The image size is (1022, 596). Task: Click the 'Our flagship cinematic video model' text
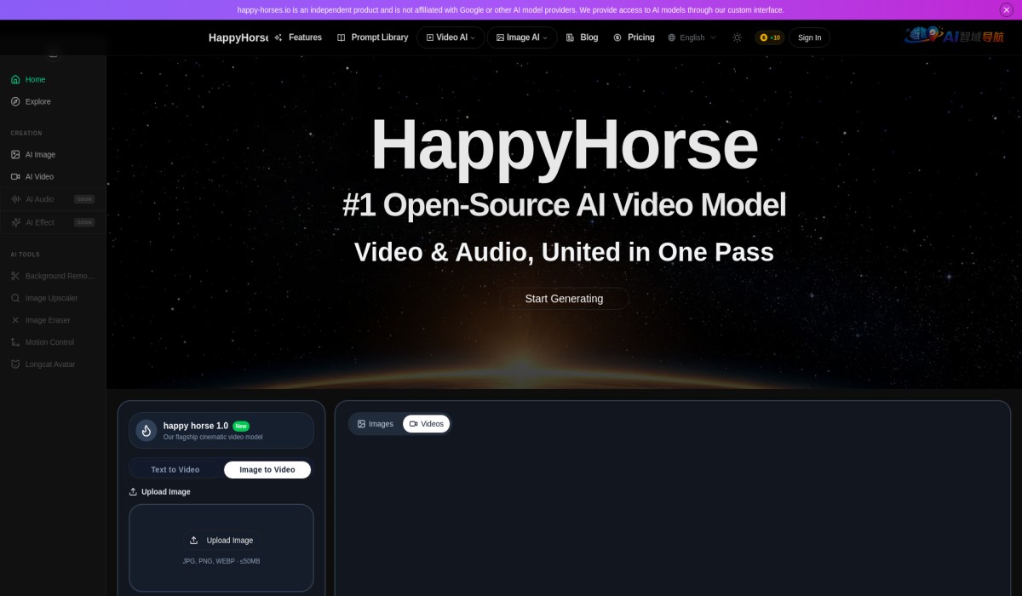coord(213,437)
